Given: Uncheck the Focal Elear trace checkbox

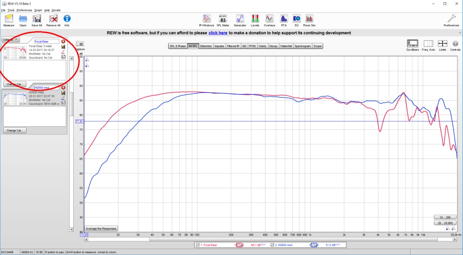Looking at the screenshot, I should pyautogui.click(x=198, y=245).
